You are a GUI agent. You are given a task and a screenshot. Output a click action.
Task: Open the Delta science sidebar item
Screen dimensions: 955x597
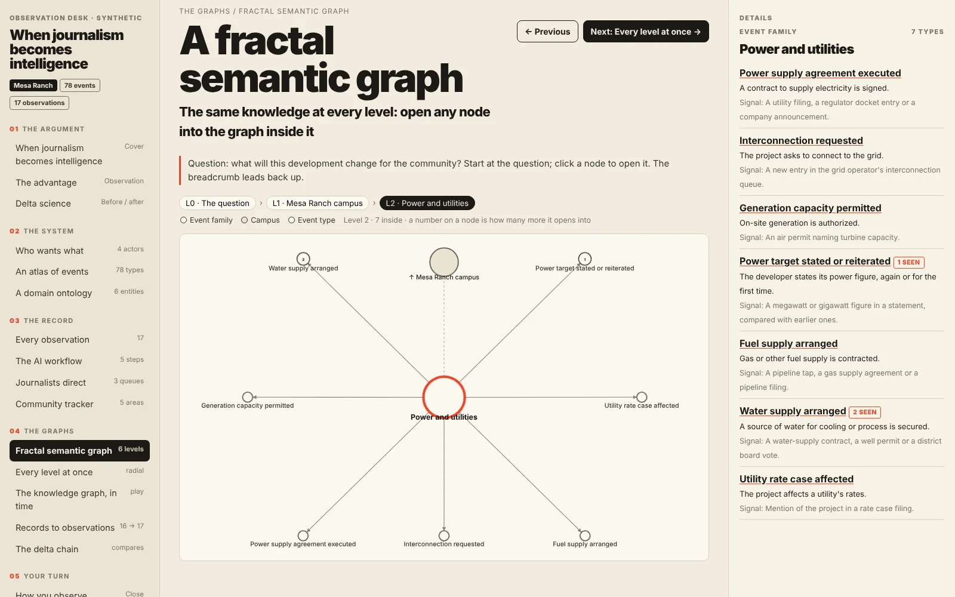point(79,204)
